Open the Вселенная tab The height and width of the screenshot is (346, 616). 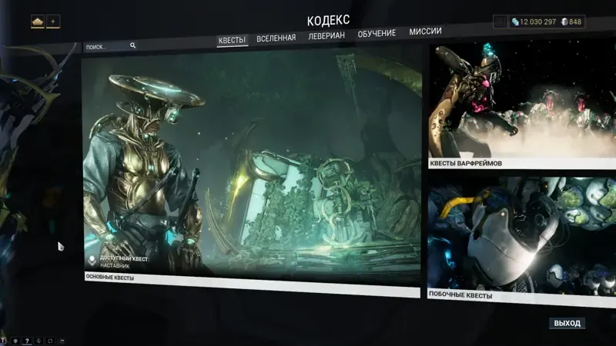[276, 38]
